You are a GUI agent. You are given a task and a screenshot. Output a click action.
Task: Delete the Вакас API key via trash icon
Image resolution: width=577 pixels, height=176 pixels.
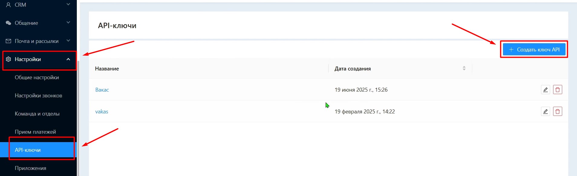point(557,90)
